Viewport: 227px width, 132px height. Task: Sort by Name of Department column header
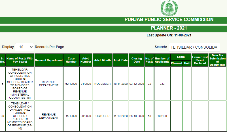49,60
